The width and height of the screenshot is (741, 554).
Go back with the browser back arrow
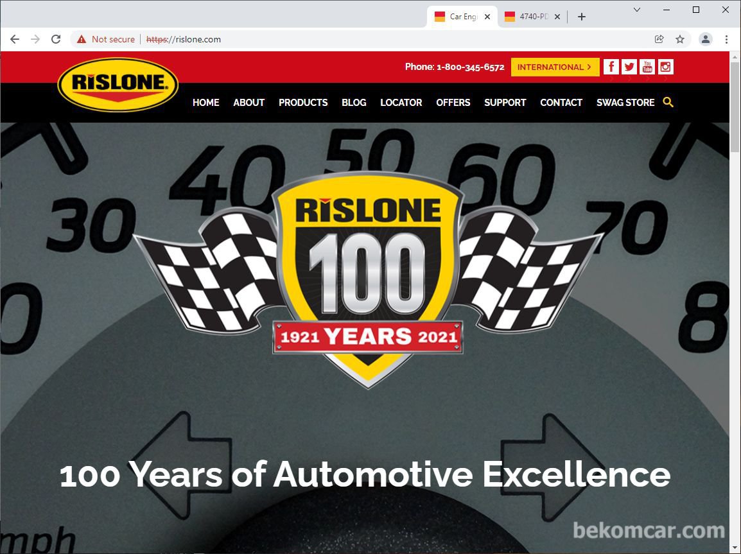[x=15, y=39]
